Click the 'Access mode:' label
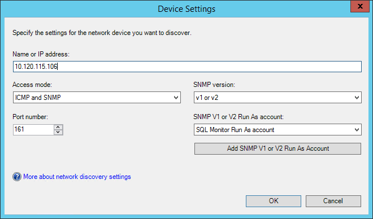The image size is (373, 219). tap(32, 85)
